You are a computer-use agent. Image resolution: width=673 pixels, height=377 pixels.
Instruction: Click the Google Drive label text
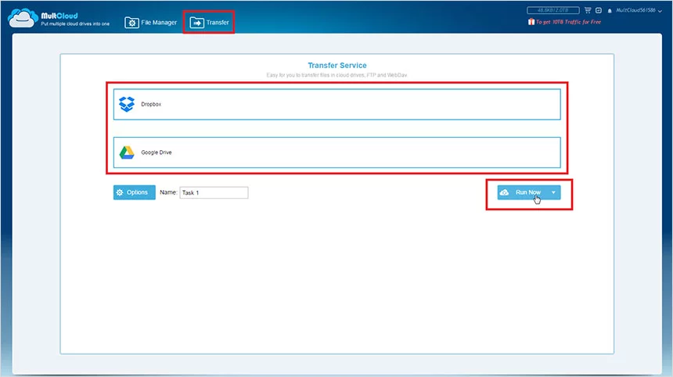[157, 153]
